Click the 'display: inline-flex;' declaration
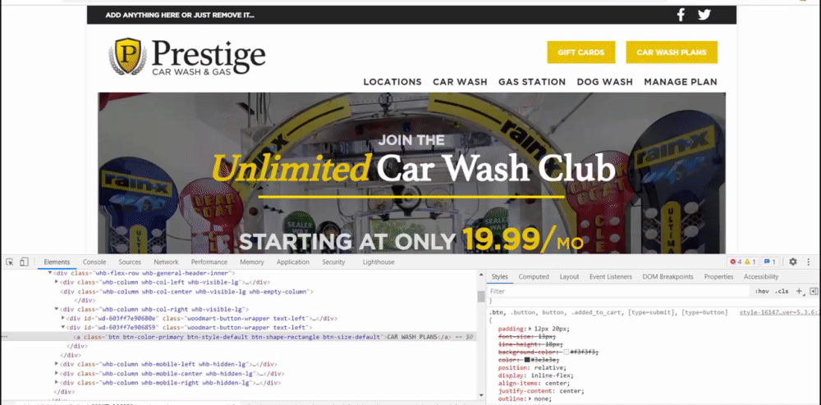Viewport: 821px width, 405px height. coord(535,375)
